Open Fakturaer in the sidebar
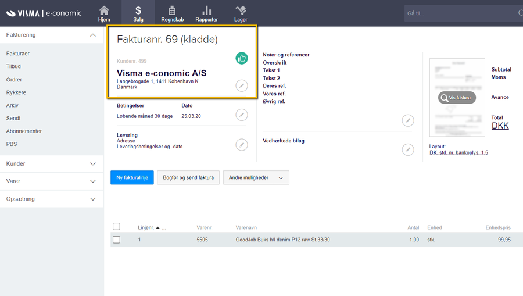The width and height of the screenshot is (523, 296). pyautogui.click(x=17, y=54)
